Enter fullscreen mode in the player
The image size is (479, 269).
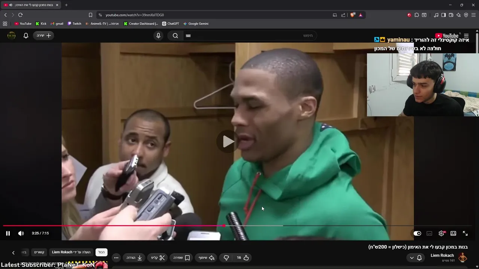click(465, 233)
